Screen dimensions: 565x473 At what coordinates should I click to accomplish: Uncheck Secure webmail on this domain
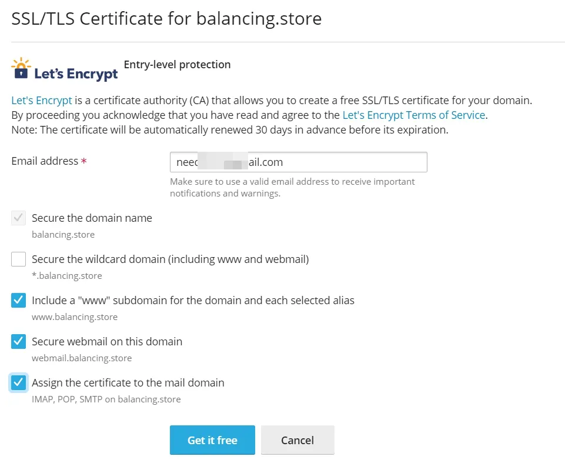(18, 341)
